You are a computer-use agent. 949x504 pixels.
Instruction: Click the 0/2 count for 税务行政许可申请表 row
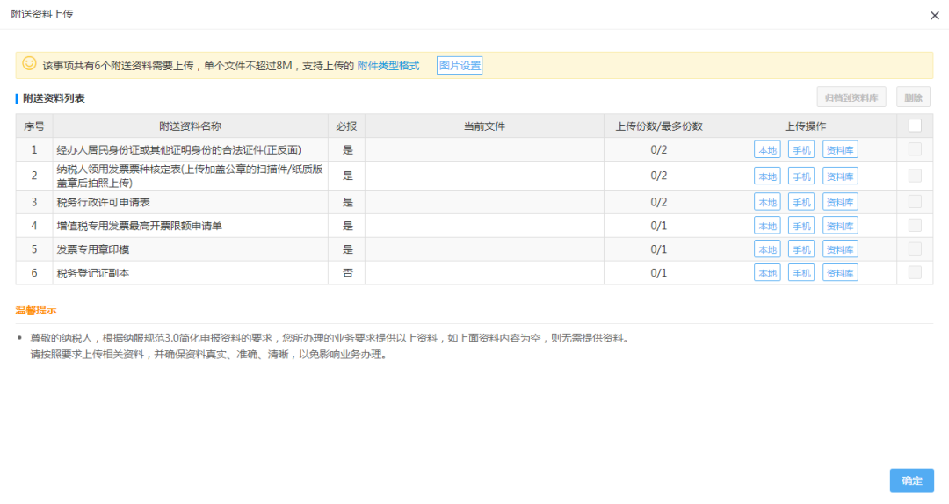pos(658,202)
